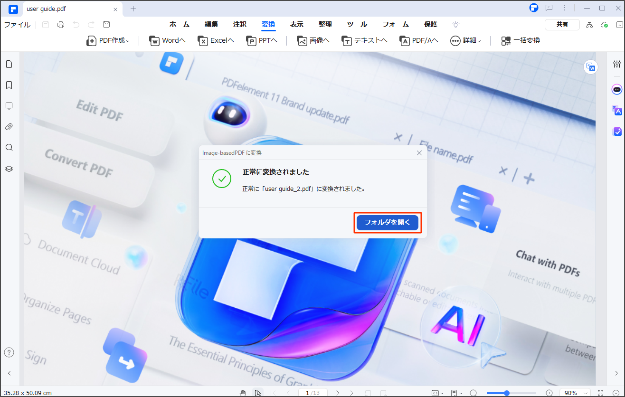Open the PDF作成 dropdown
The width and height of the screenshot is (625, 397).
coord(108,41)
